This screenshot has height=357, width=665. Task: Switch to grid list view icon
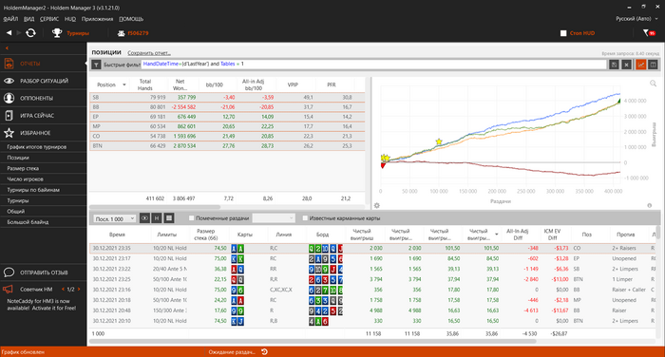pyautogui.click(x=169, y=218)
